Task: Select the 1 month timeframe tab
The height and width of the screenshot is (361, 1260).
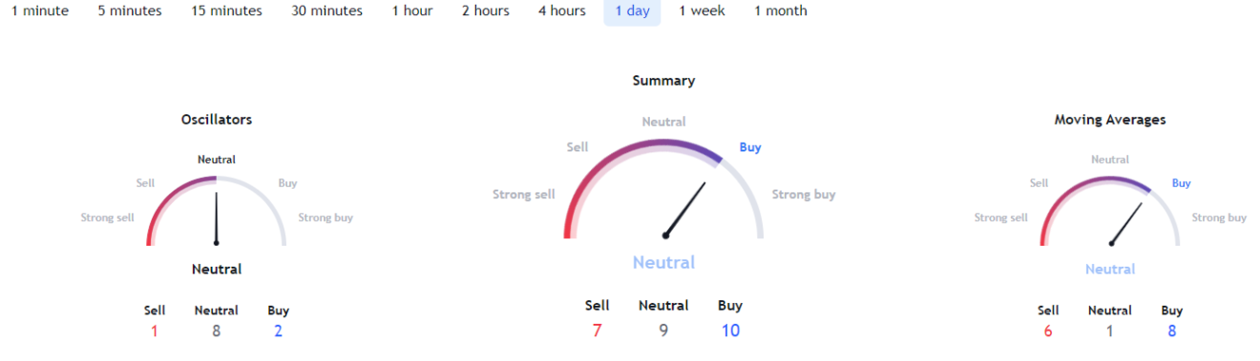Action: pyautogui.click(x=781, y=11)
